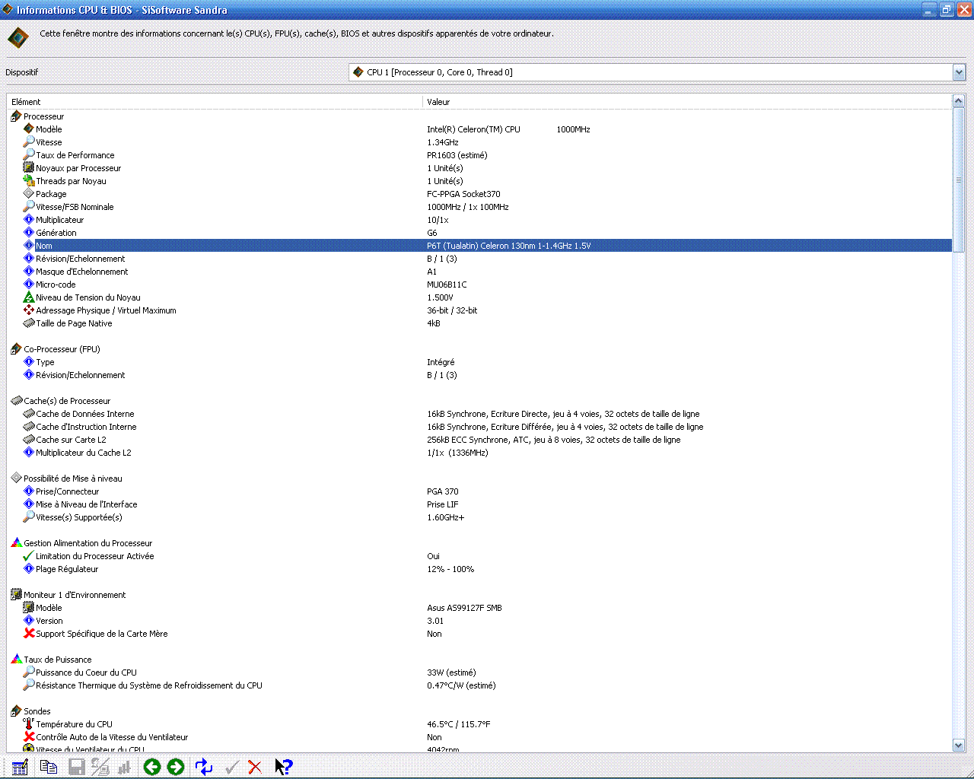
Task: Select the highlighted Nom row
Action: tap(479, 246)
